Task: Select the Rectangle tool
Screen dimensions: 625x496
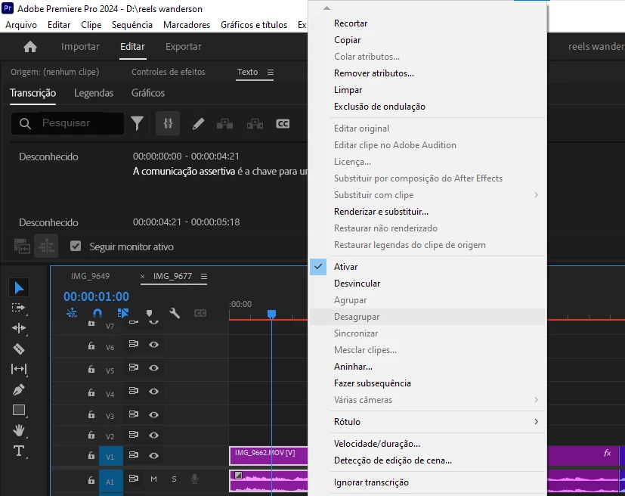Action: click(19, 410)
